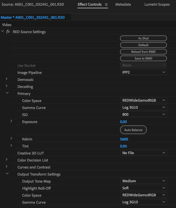Collapse Output Transform Settings section
176x208 pixels.
pyautogui.click(x=7, y=174)
